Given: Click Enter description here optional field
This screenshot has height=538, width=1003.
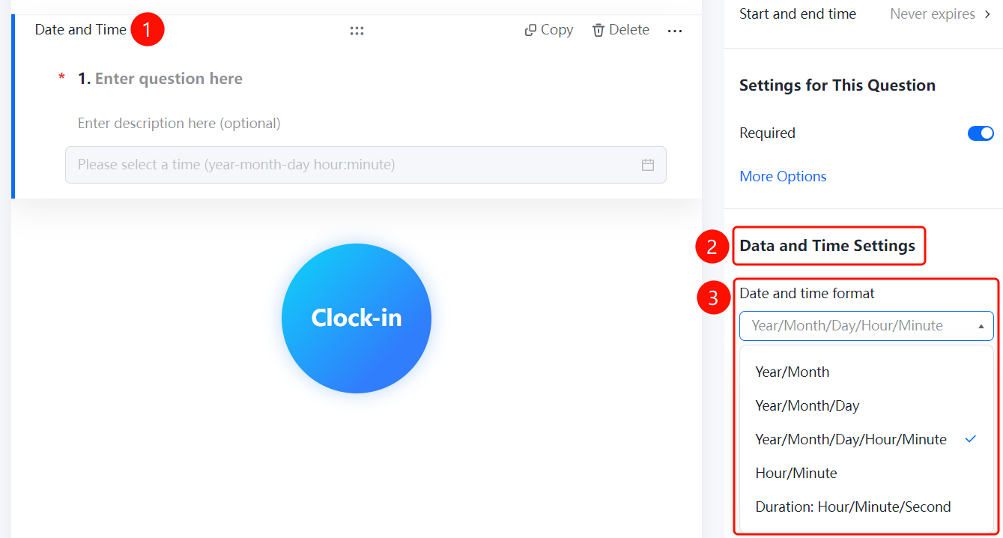Looking at the screenshot, I should pyautogui.click(x=179, y=123).
